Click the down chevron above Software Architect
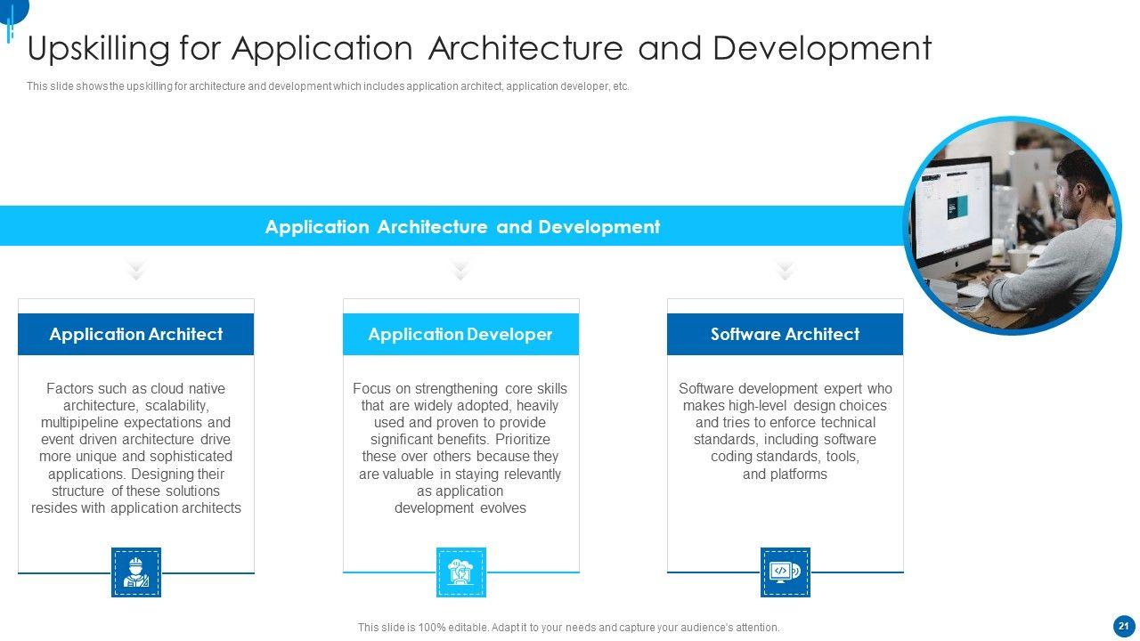Image resolution: width=1140 pixels, height=641 pixels. tap(785, 271)
